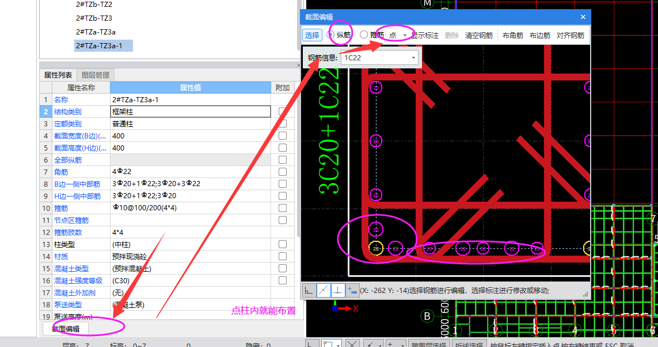Click the 显示标注 toolbar button
Viewport: 658px width, 347px height.
425,35
